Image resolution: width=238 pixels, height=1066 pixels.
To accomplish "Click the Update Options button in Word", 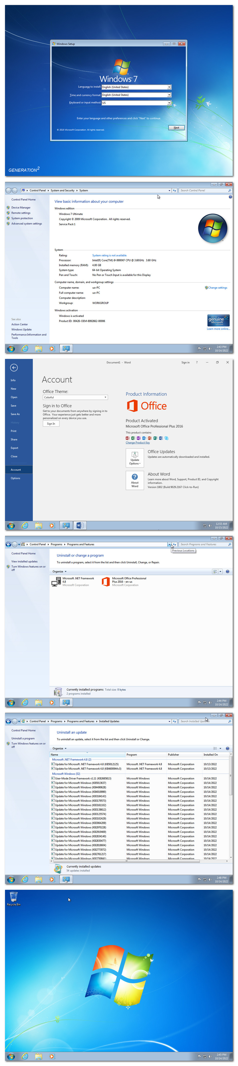I will [135, 458].
